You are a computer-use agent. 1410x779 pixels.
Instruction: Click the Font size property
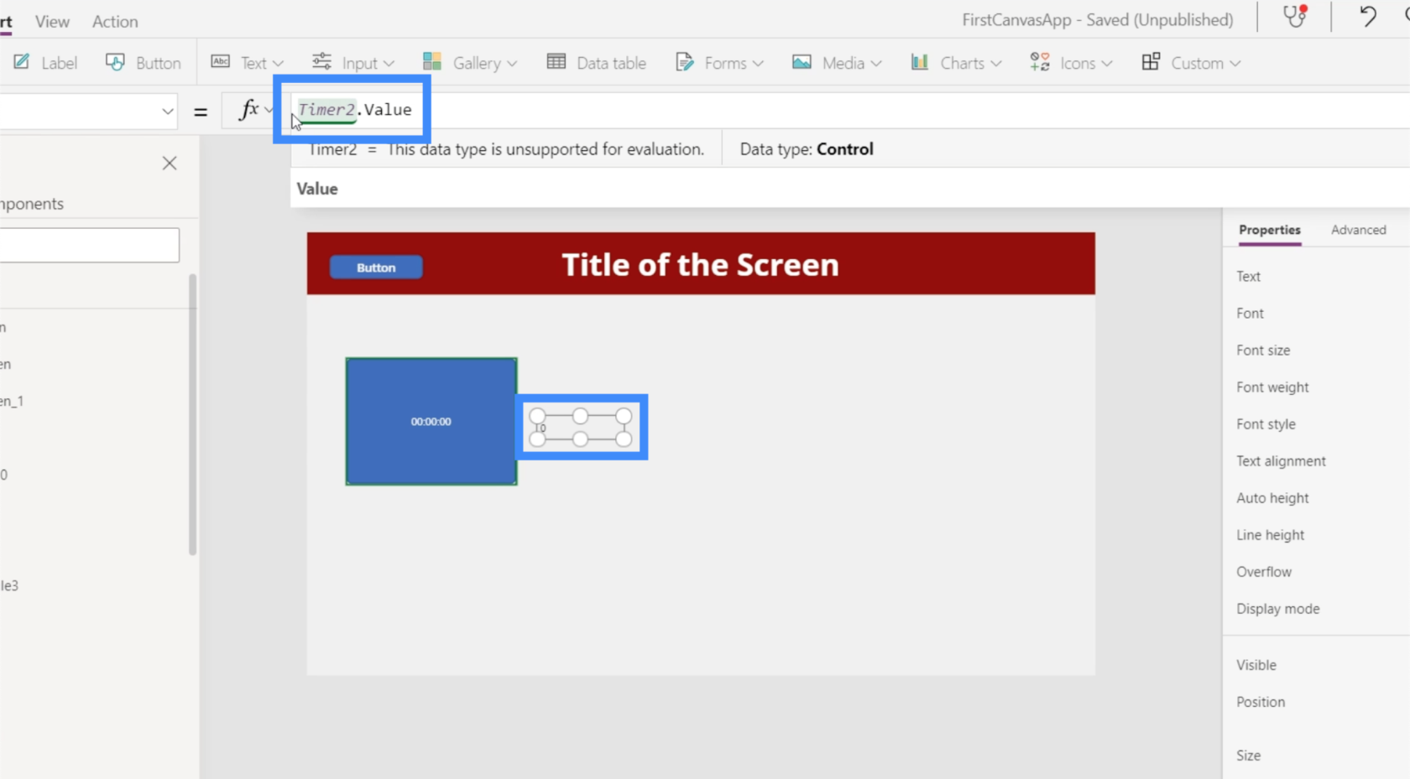(1263, 351)
